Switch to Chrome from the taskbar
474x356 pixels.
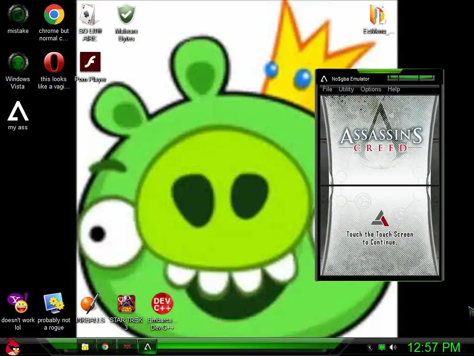click(105, 347)
